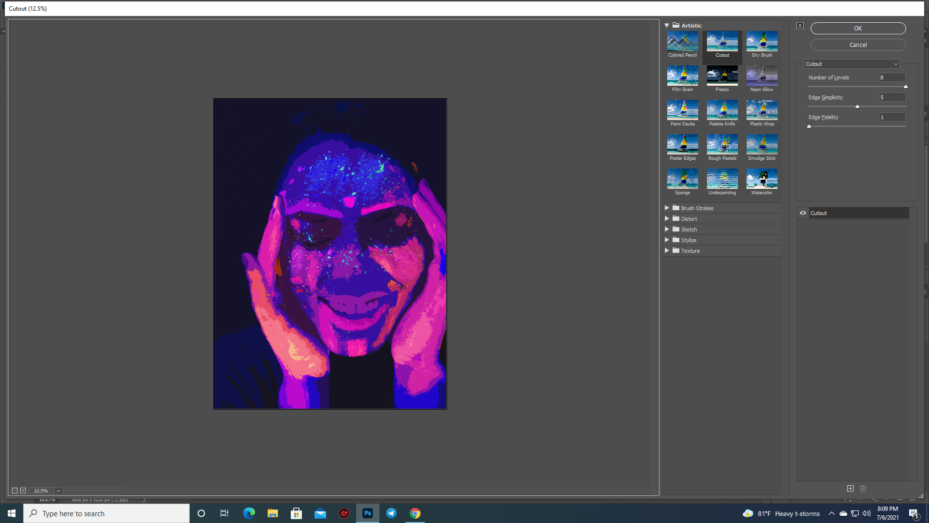
Task: Open the zoom percentage dropdown
Action: (58, 491)
